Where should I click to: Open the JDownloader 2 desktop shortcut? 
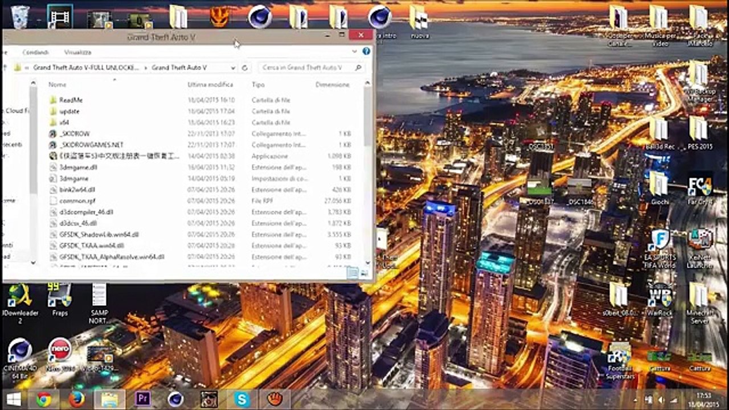coord(20,304)
